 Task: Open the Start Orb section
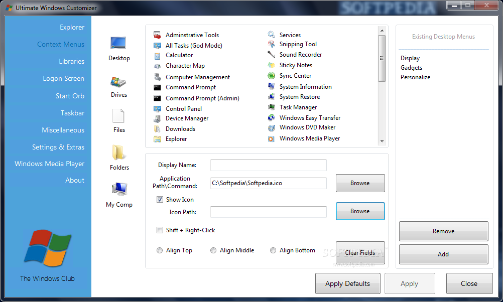point(70,96)
